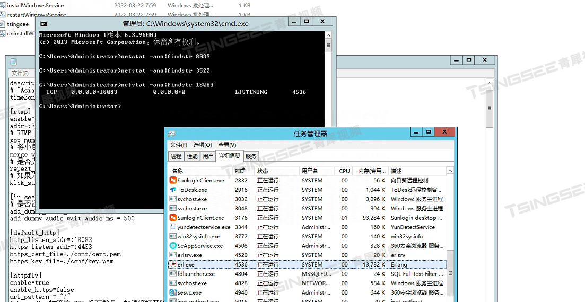
Task: Click cmd window scroll up arrow
Action: tap(328, 35)
